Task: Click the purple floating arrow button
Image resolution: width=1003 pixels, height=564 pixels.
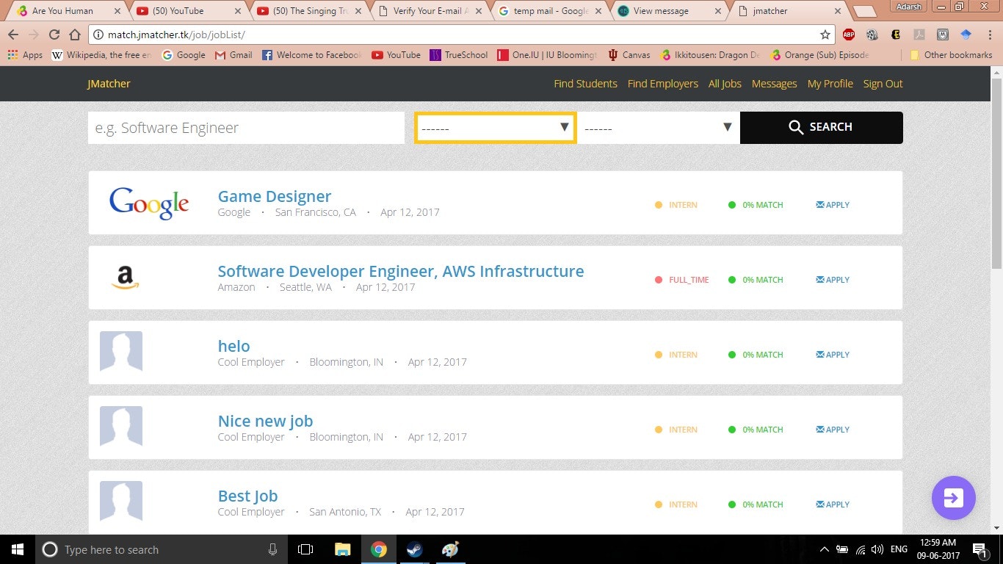Action: [x=953, y=498]
